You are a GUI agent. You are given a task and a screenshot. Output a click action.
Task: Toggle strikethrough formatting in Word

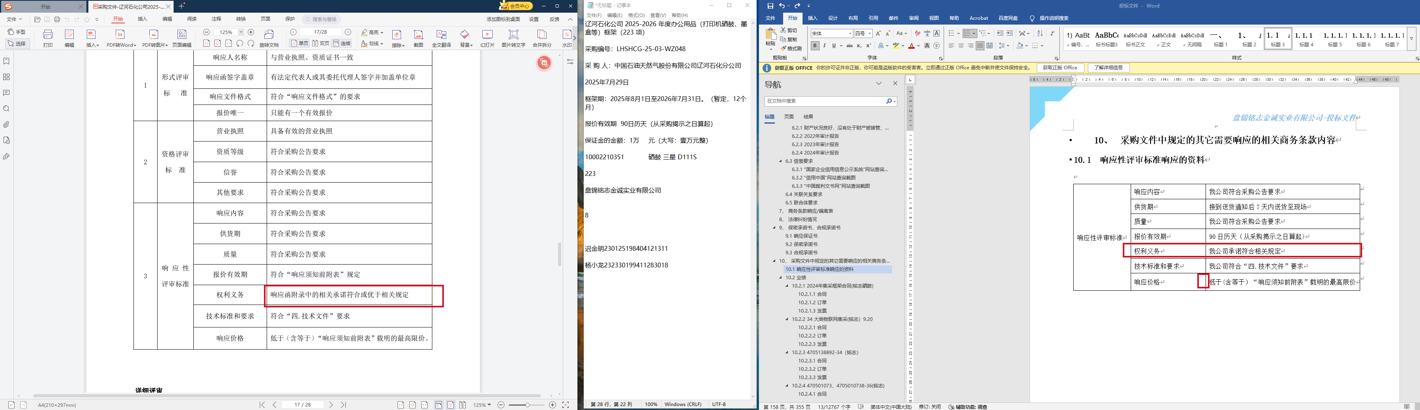[849, 46]
